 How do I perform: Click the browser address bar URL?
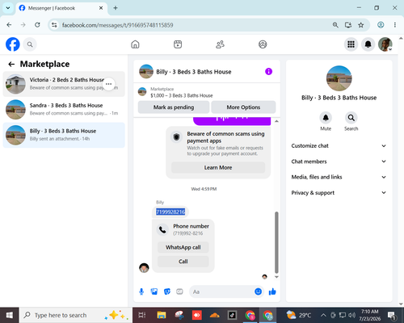pyautogui.click(x=118, y=25)
